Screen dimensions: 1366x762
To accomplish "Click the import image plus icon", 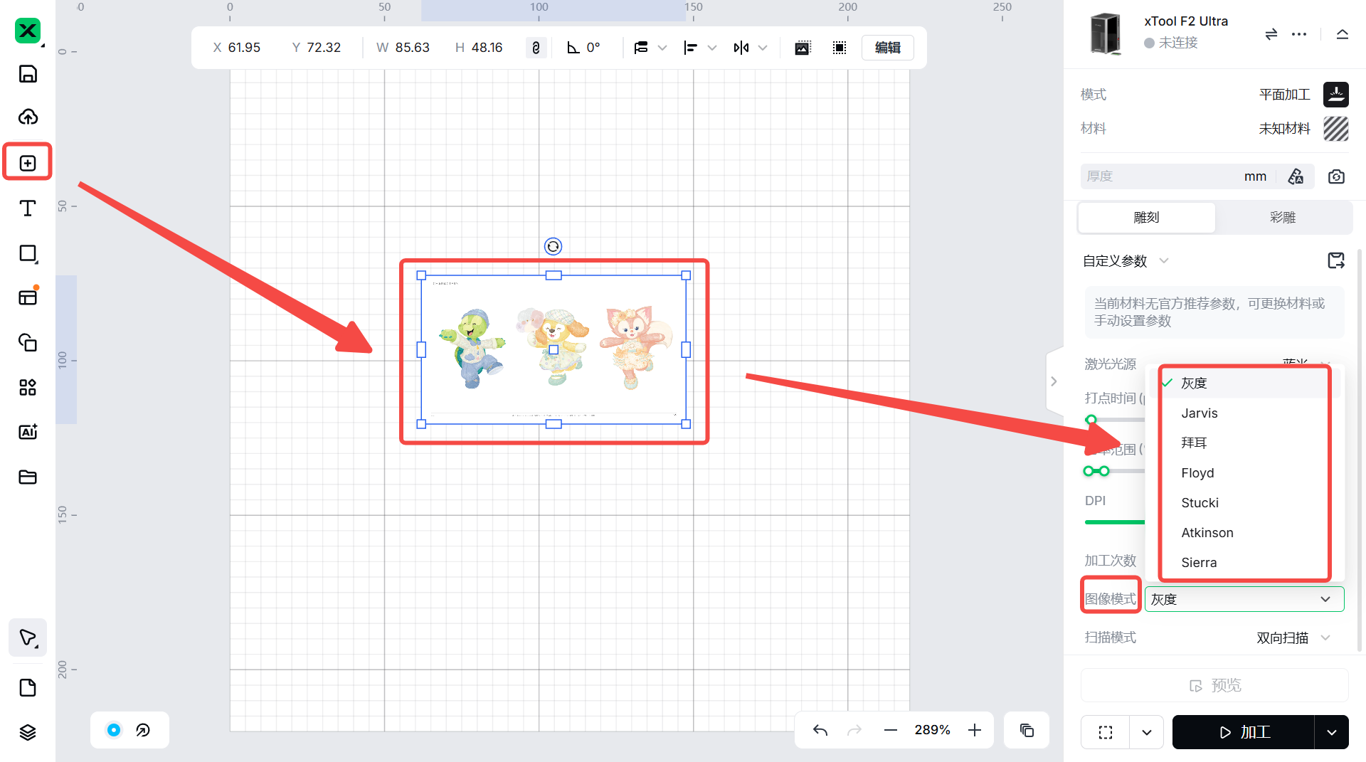I will 28,163.
